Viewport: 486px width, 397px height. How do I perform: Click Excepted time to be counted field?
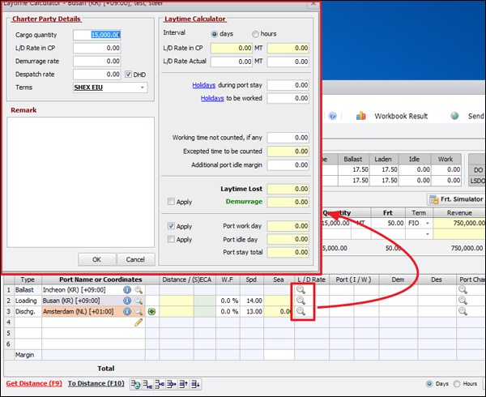pyautogui.click(x=288, y=152)
